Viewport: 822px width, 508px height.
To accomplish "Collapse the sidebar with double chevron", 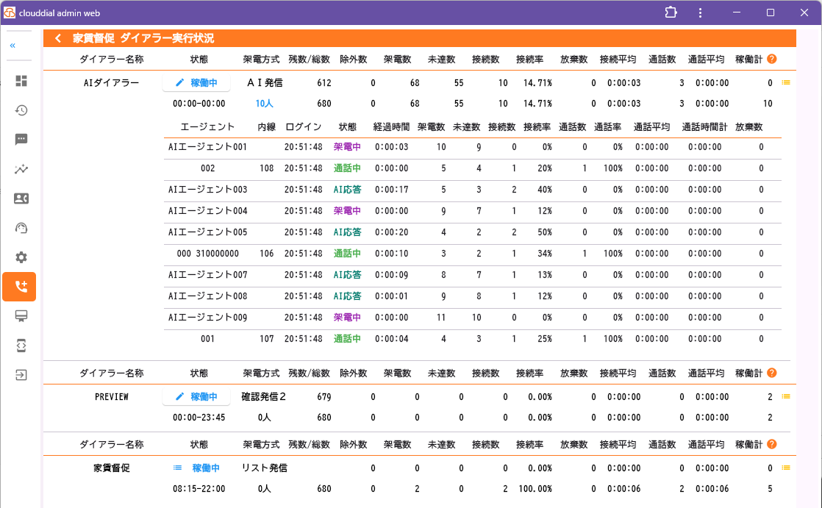I will [12, 46].
